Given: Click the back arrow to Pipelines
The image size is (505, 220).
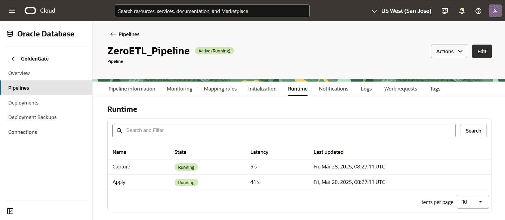Looking at the screenshot, I should (x=113, y=34).
